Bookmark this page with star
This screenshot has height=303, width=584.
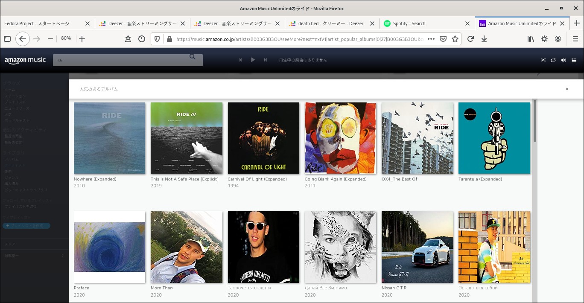click(455, 39)
